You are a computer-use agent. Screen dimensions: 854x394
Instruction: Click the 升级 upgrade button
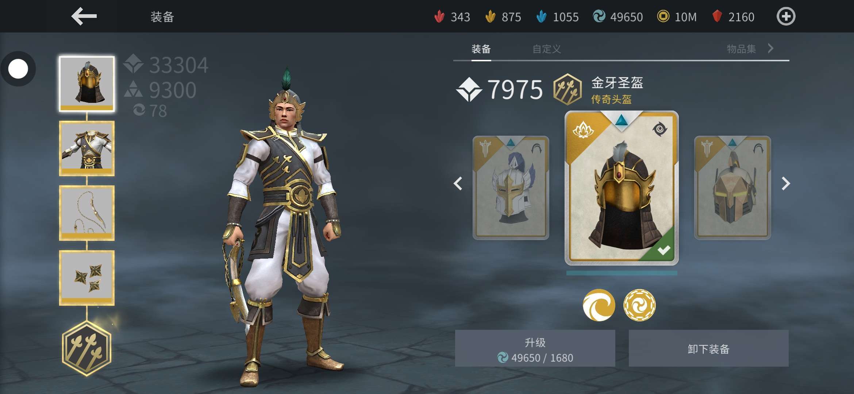[535, 348]
